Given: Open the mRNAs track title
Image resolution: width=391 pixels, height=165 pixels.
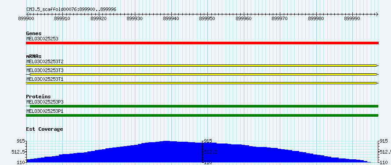Looking at the screenshot, I should [34, 56].
